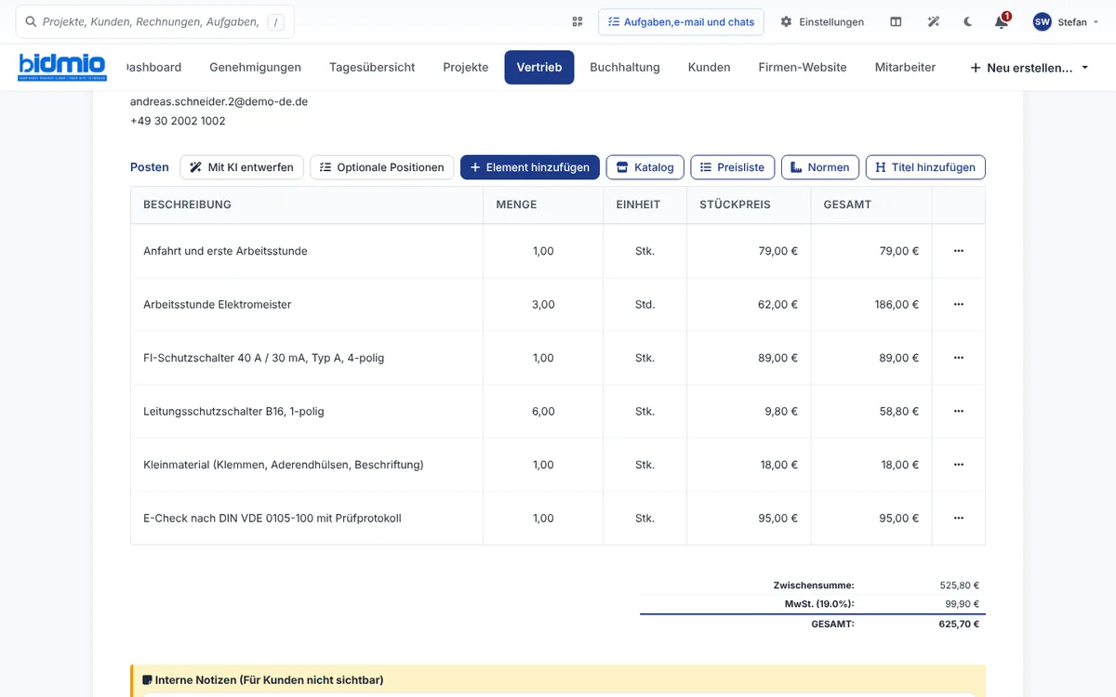Go to the Kunden tab
The image size is (1116, 697).
point(710,67)
